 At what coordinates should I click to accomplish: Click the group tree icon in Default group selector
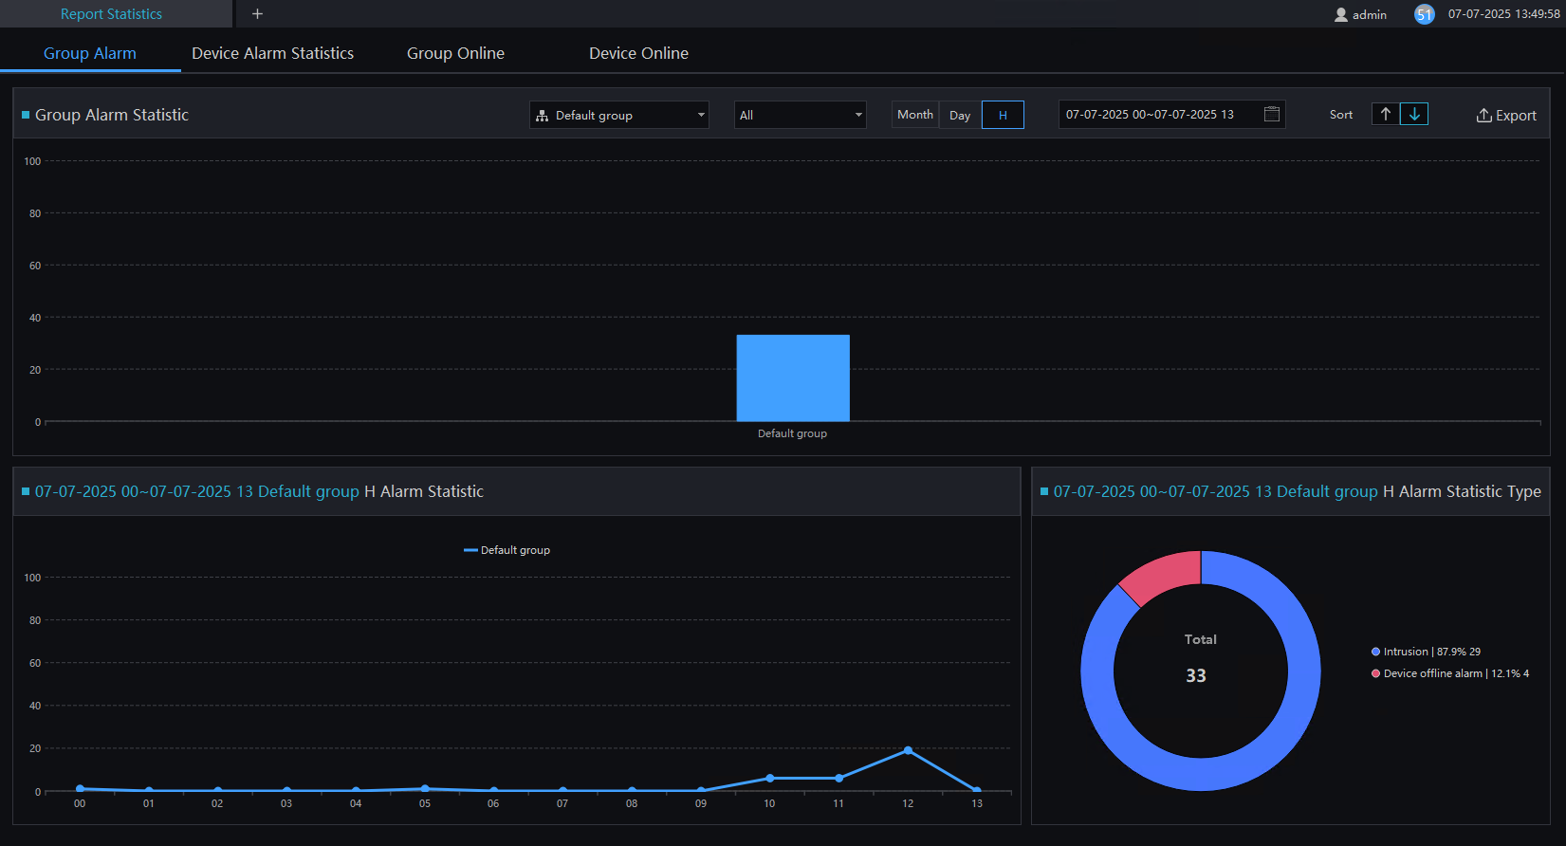[543, 116]
